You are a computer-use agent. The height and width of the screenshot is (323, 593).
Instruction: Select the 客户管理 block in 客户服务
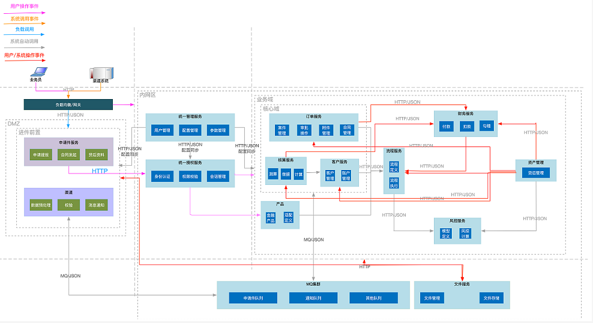(x=330, y=176)
